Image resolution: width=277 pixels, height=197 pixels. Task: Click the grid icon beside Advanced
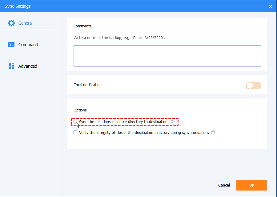tap(11, 66)
